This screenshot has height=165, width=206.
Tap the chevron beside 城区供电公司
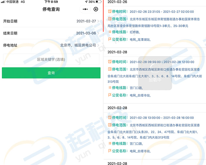click(98, 45)
